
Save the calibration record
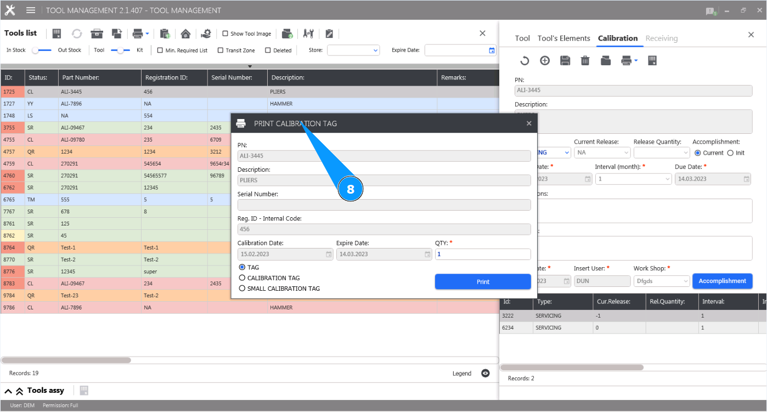click(x=565, y=60)
